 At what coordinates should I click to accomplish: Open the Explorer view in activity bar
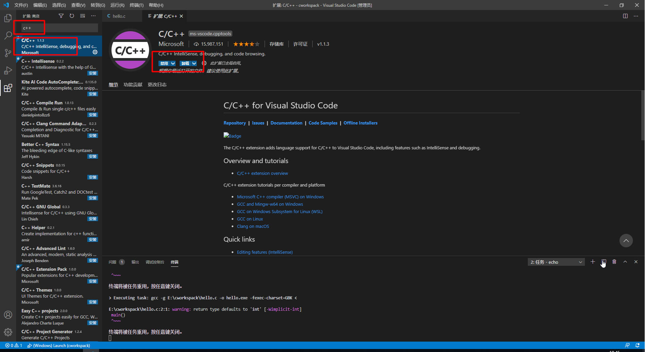8,18
